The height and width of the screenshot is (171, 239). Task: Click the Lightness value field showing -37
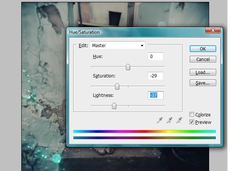[x=156, y=95]
